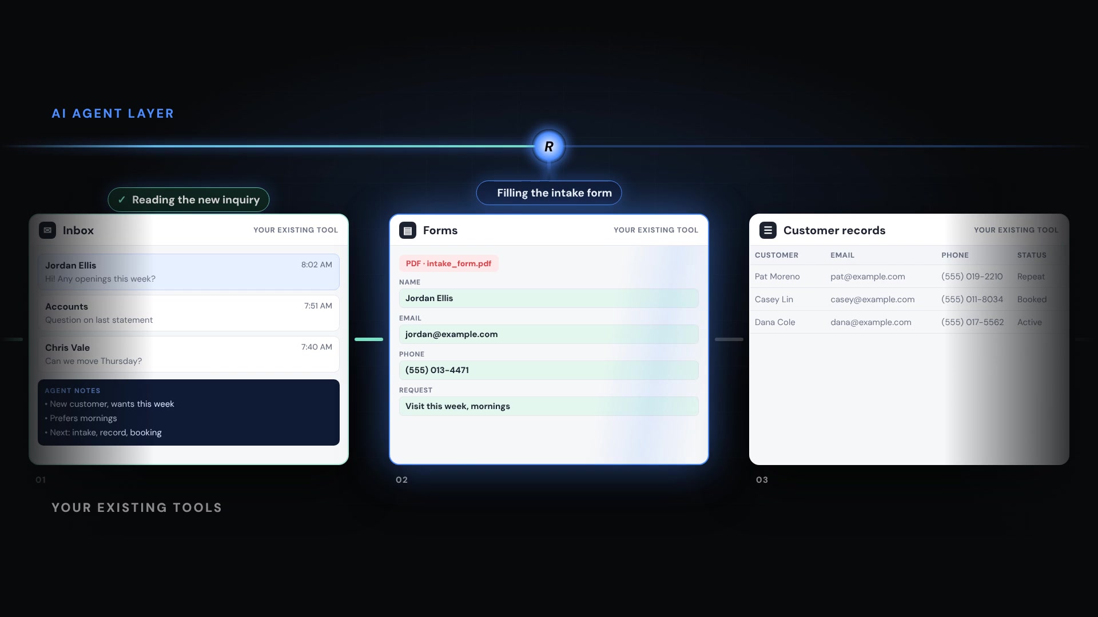This screenshot has height=617, width=1098.
Task: Click the CUSTOMER column header
Action: click(777, 255)
